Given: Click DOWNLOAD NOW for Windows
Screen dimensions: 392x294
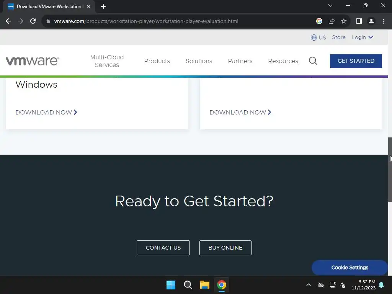Looking at the screenshot, I should (x=46, y=113).
